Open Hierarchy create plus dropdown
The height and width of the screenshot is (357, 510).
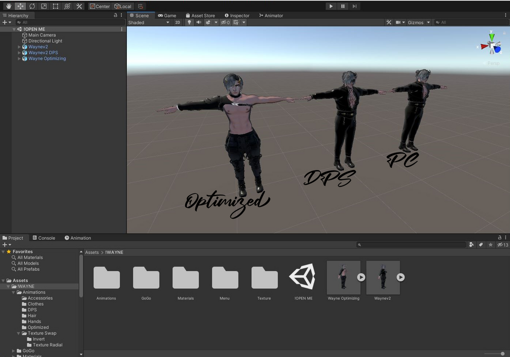pos(7,22)
